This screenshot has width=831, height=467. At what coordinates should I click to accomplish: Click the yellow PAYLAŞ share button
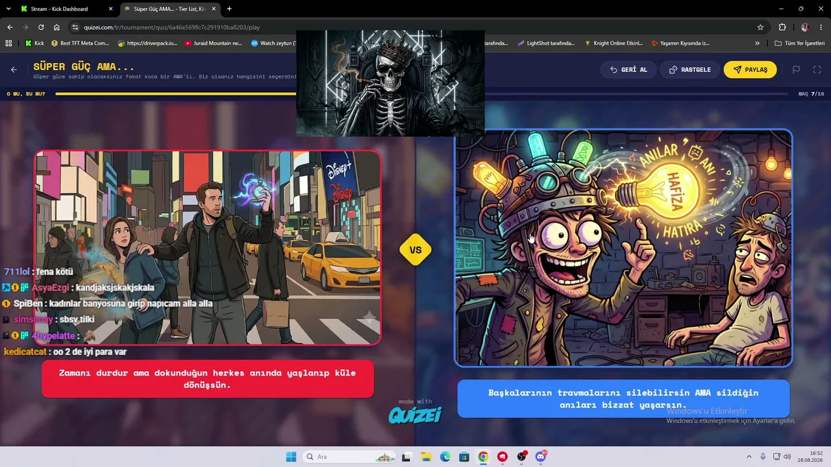point(750,69)
